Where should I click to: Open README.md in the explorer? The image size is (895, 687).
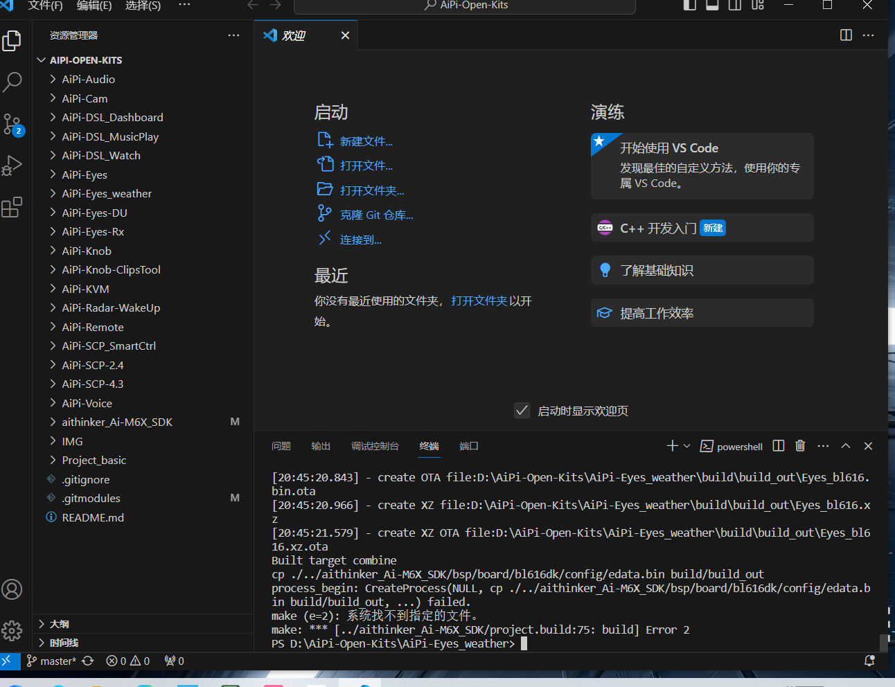143,517
